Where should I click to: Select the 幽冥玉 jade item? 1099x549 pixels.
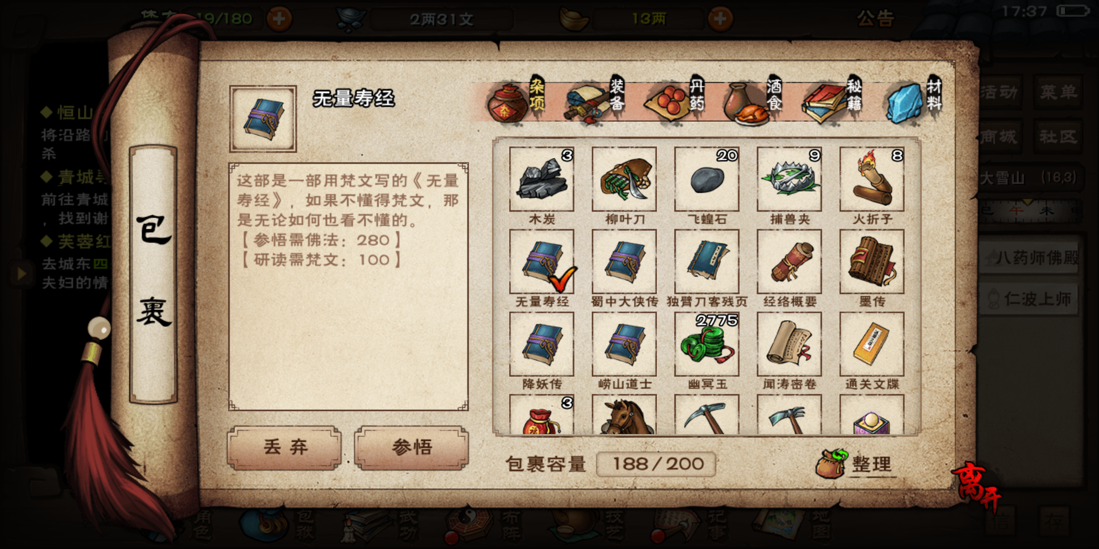(x=707, y=344)
